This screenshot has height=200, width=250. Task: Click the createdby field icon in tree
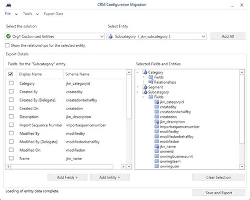(x=157, y=107)
